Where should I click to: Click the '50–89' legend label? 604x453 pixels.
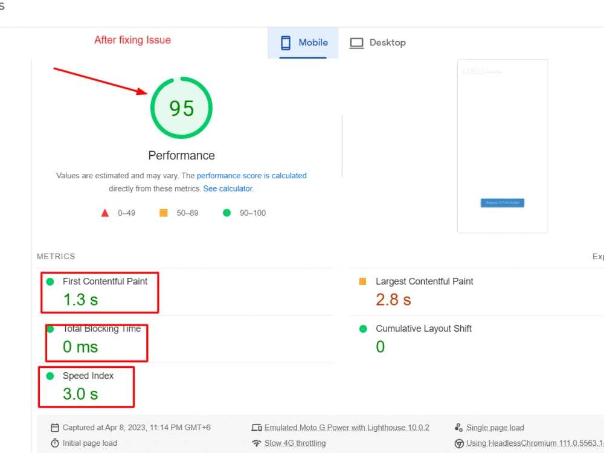click(x=187, y=213)
